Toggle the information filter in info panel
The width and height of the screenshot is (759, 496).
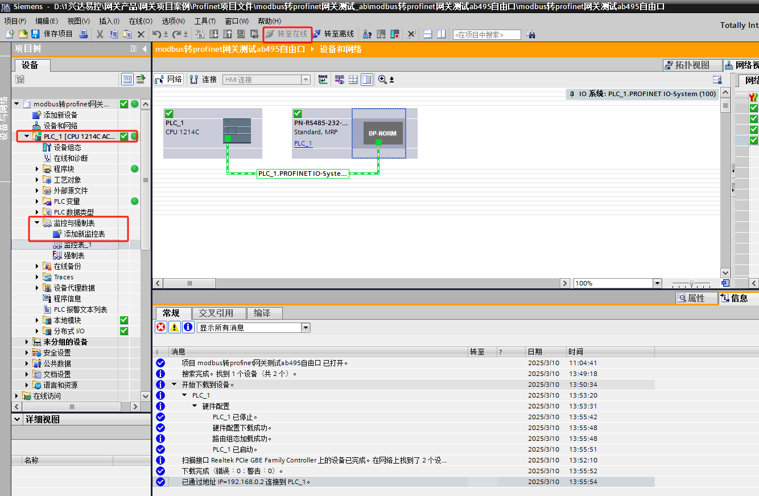pos(188,327)
